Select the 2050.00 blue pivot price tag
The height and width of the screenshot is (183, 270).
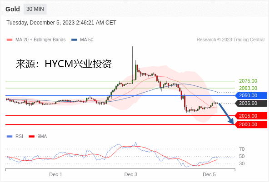coord(251,95)
